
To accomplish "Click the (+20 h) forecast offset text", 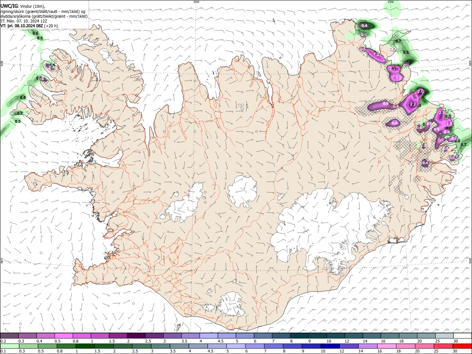I will pyautogui.click(x=51, y=26).
